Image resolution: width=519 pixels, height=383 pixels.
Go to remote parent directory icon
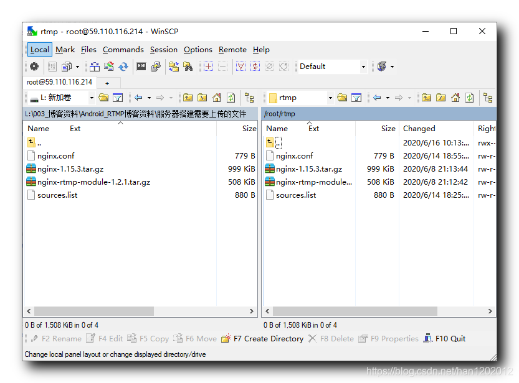426,98
